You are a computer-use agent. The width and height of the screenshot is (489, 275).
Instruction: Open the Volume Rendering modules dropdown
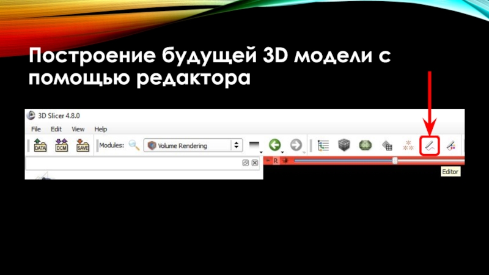(x=193, y=145)
